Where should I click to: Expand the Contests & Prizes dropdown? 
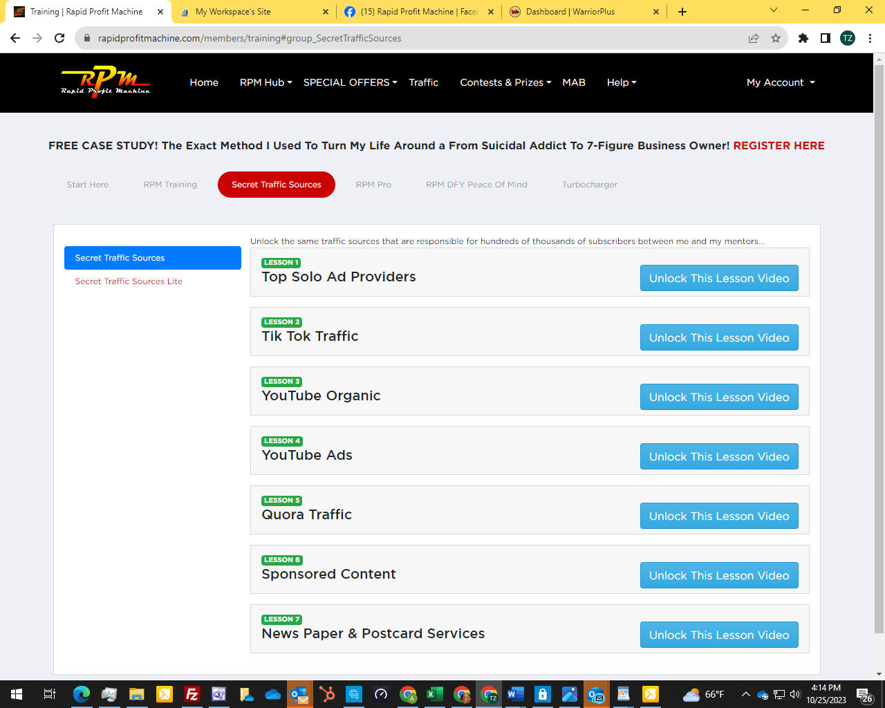(x=505, y=82)
